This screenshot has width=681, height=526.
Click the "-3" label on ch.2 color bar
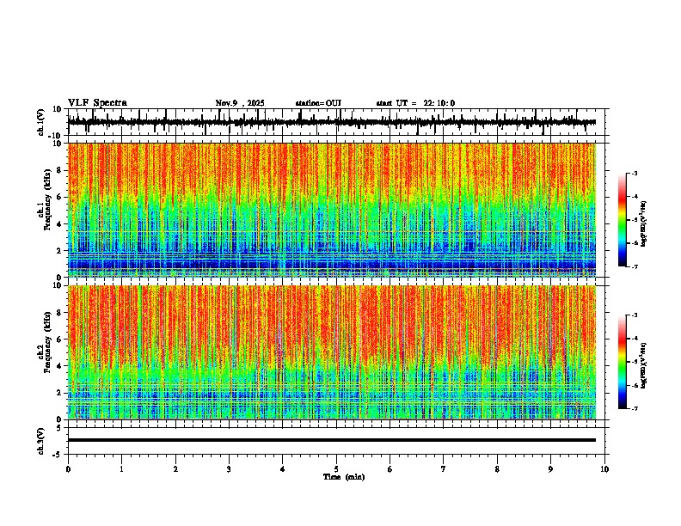635,315
